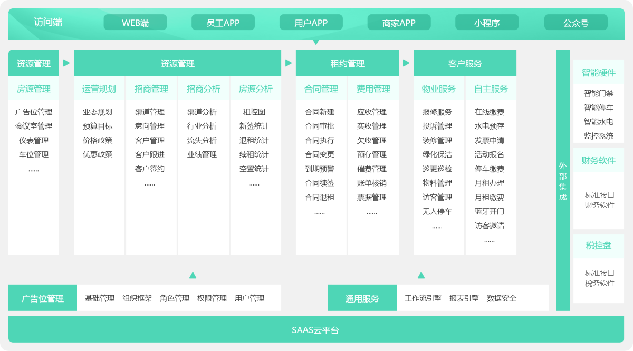
Task: Click the 智能硬件 panel header
Action: (x=599, y=73)
